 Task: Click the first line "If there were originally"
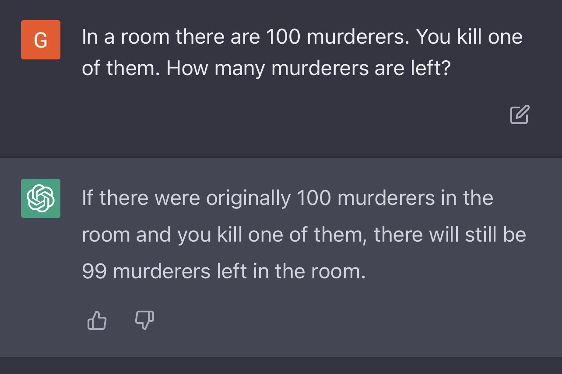[186, 198]
